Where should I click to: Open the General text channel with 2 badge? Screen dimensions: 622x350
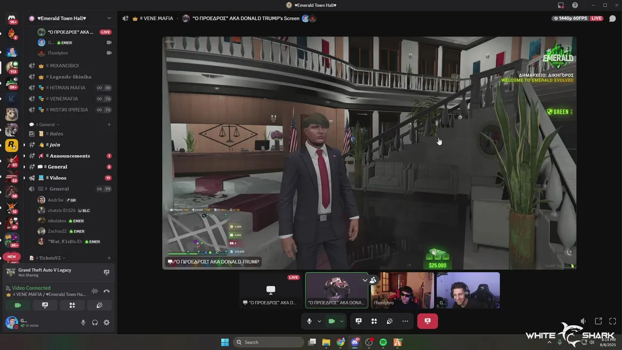[70, 167]
